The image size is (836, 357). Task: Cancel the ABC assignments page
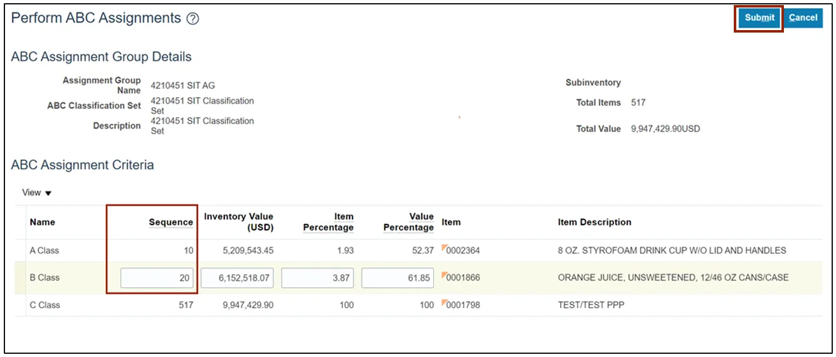803,18
